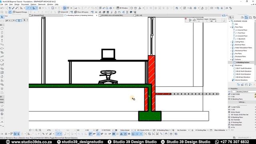Screen dimensions: 256x144
Task: Open the View menu
Action: [11, 4]
